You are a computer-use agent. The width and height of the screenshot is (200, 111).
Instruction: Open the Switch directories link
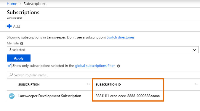[x=121, y=37]
